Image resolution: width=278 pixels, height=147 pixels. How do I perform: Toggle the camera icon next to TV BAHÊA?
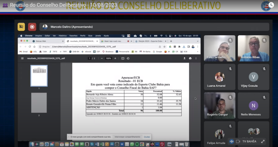(x=238, y=141)
